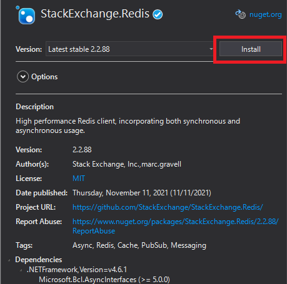Image resolution: width=287 pixels, height=284 pixels.
Task: Open the MIT license link
Action: click(79, 179)
